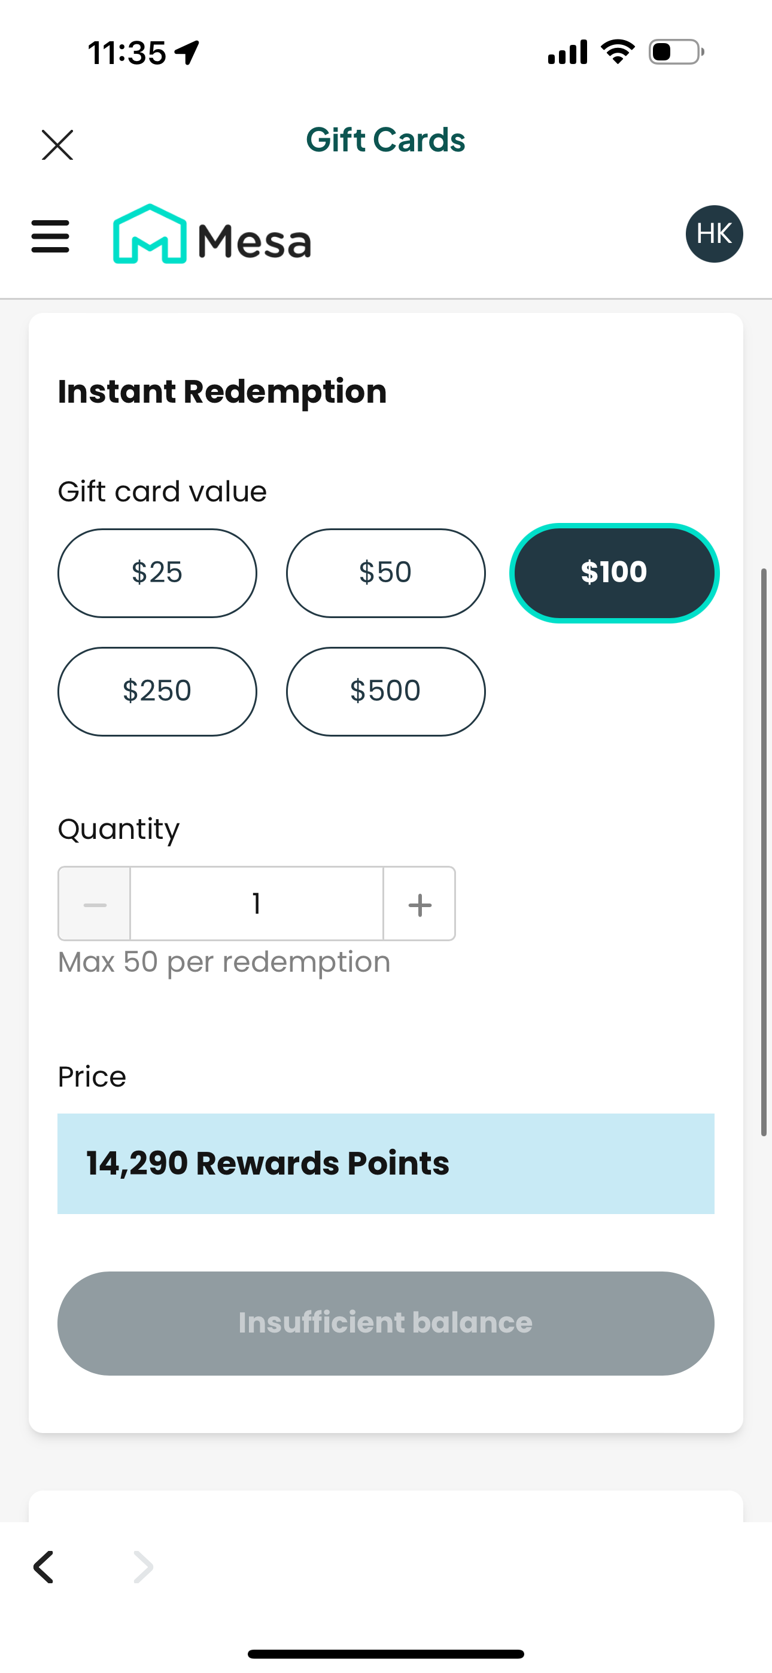Increase quantity with the plus button
This screenshot has width=772, height=1673.
[420, 904]
